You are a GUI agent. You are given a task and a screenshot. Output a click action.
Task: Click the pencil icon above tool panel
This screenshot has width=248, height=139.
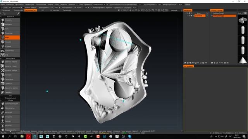click(x=18, y=14)
